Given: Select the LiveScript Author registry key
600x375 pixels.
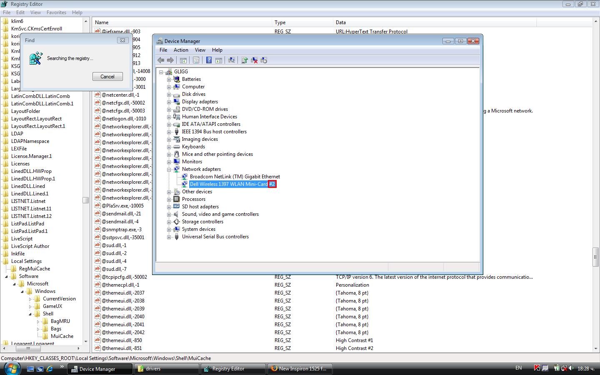Looking at the screenshot, I should coord(30,246).
